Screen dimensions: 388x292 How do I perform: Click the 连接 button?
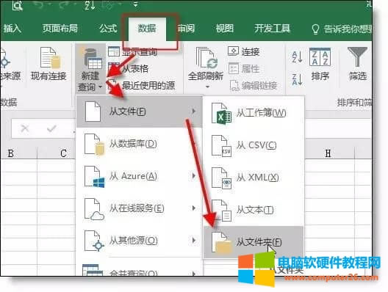click(244, 51)
